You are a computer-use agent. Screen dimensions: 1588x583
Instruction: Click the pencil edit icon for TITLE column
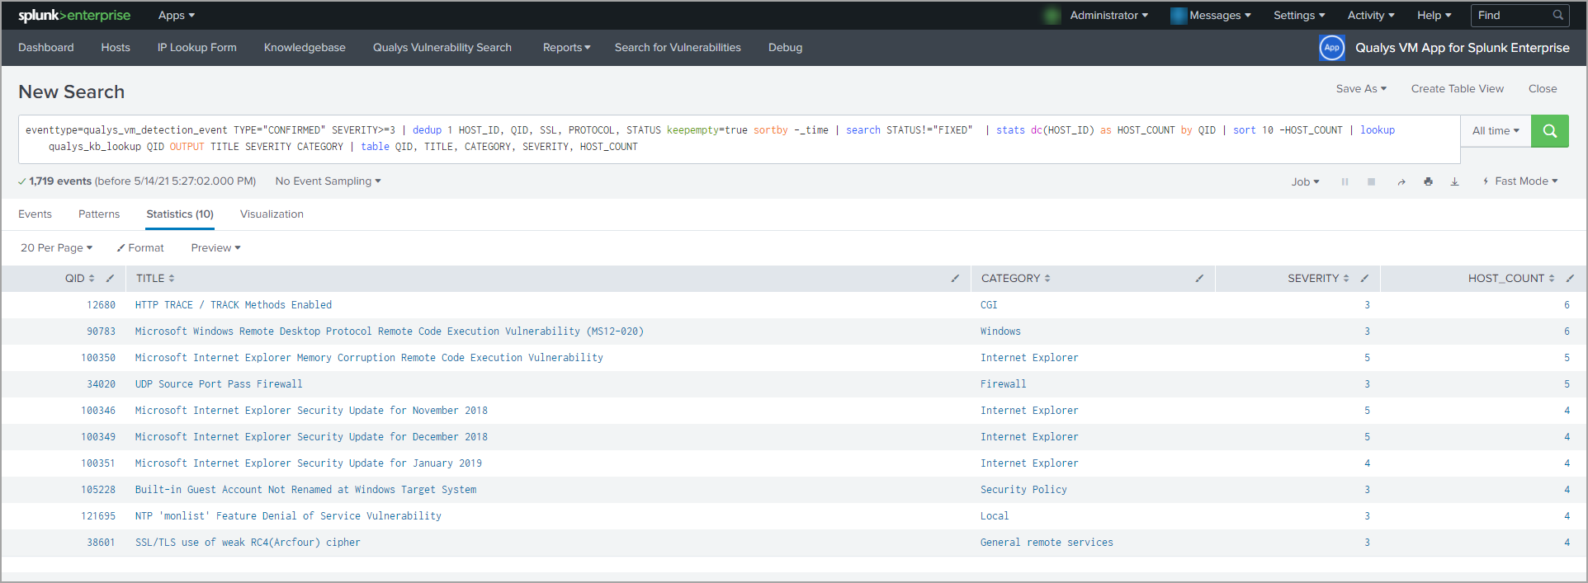click(955, 279)
